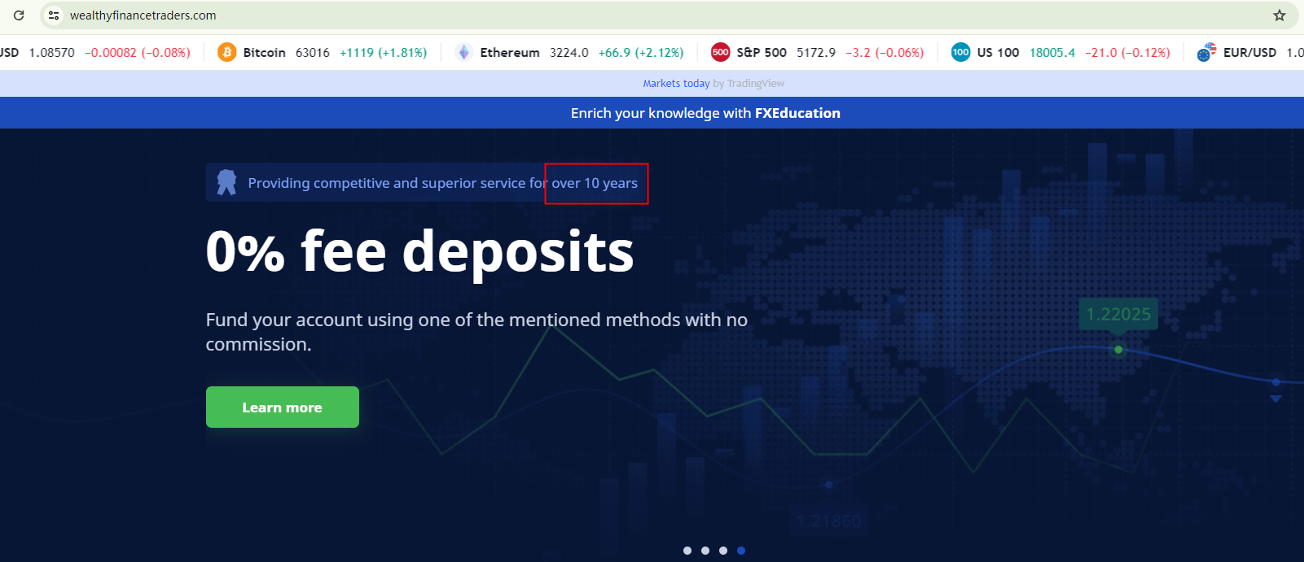Click the Bitcoin orange logo icon
The width and height of the screenshot is (1304, 562).
pyautogui.click(x=227, y=52)
